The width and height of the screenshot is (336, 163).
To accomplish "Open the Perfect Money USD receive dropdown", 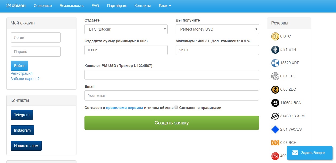I will click(217, 29).
